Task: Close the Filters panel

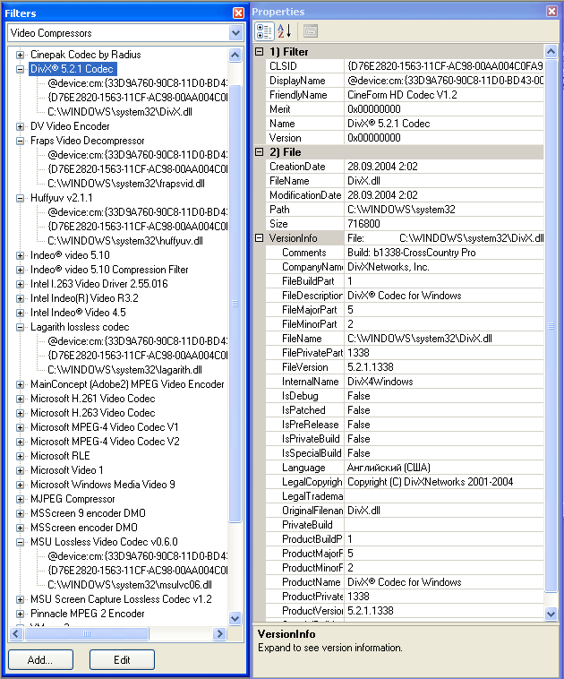Action: coord(238,13)
